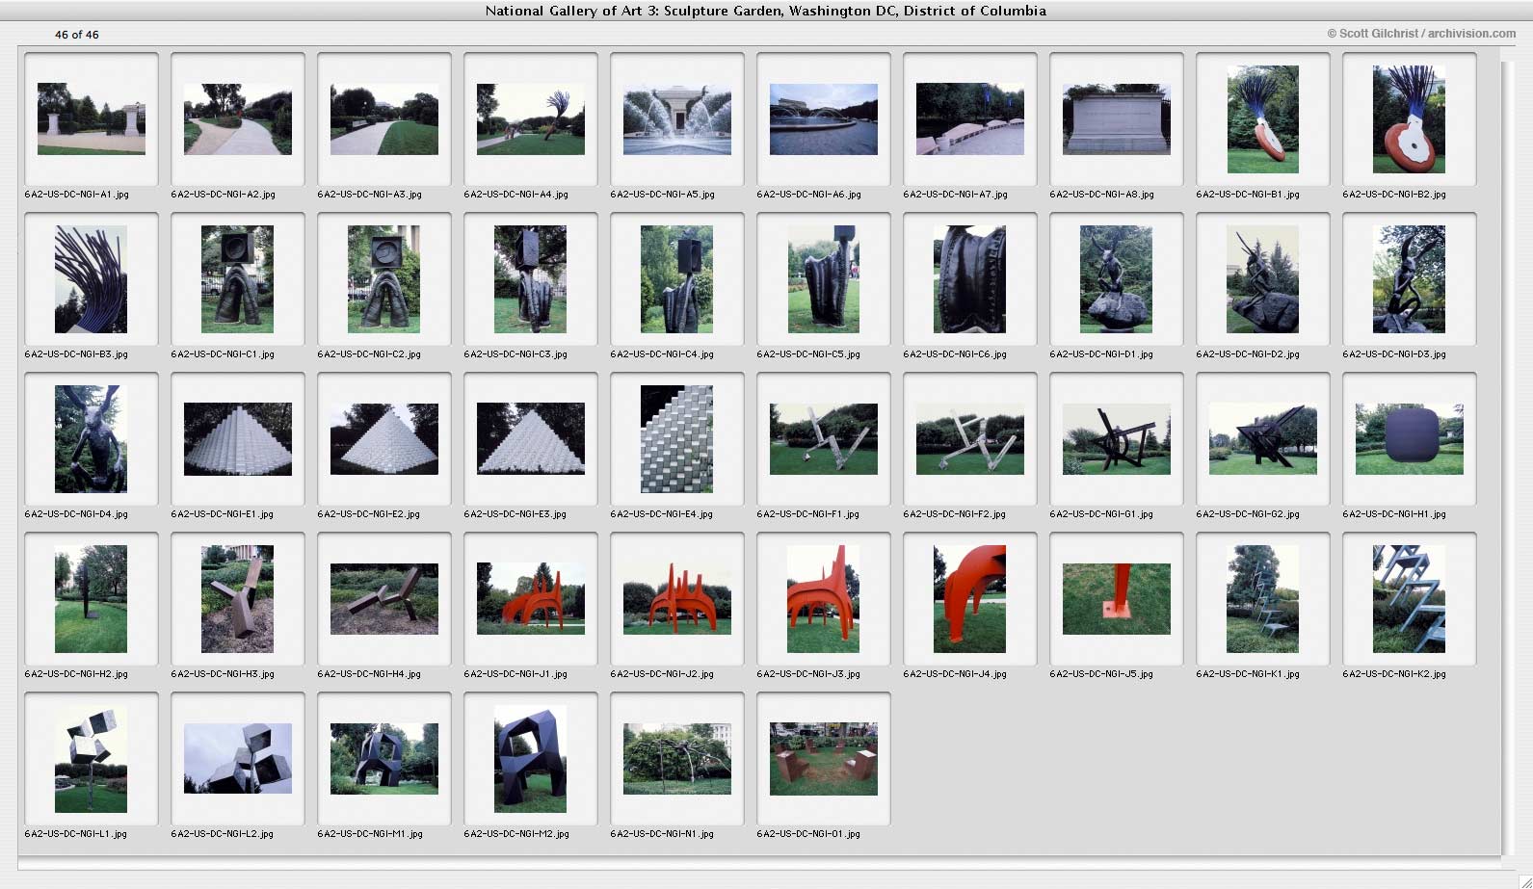Click the "46 of 46" item count

click(x=77, y=35)
